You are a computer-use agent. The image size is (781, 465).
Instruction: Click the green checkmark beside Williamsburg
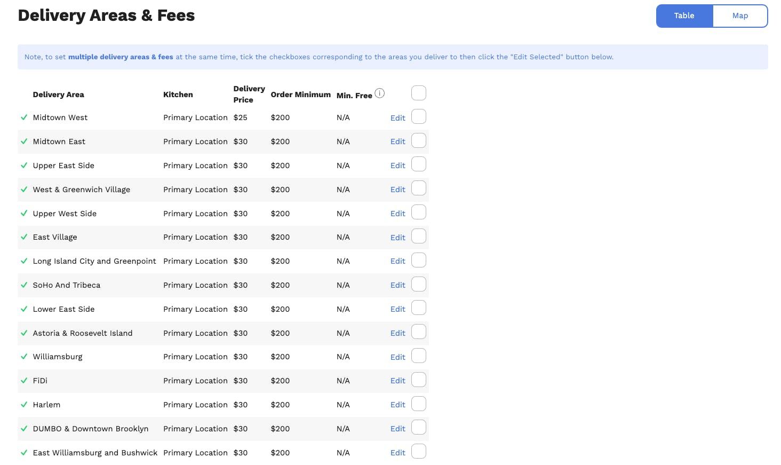pos(24,357)
